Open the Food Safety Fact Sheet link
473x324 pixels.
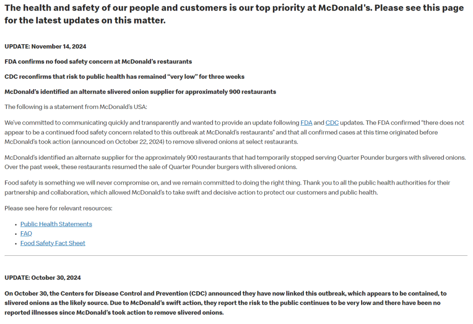pos(53,243)
